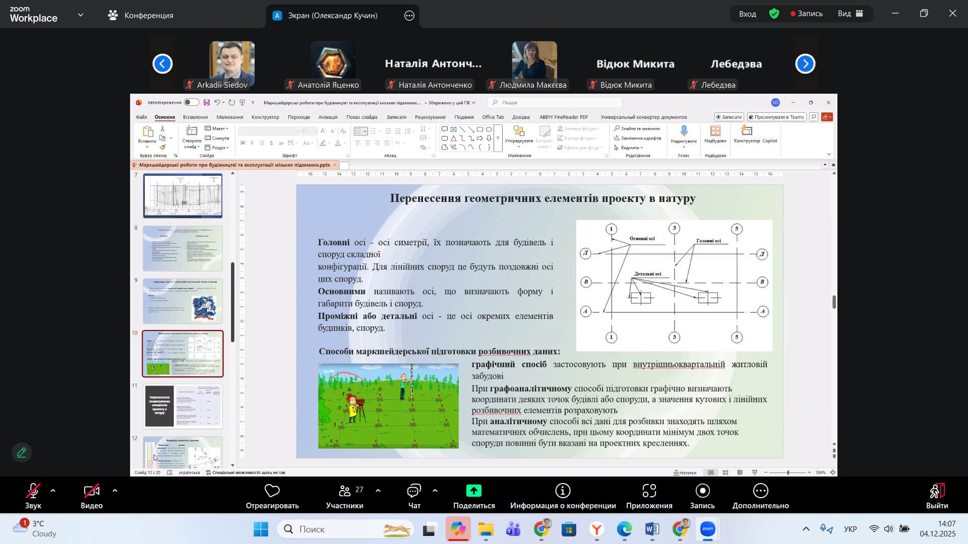This screenshot has height=544, width=968.
Task: Show next participants with right arrow
Action: (x=805, y=64)
